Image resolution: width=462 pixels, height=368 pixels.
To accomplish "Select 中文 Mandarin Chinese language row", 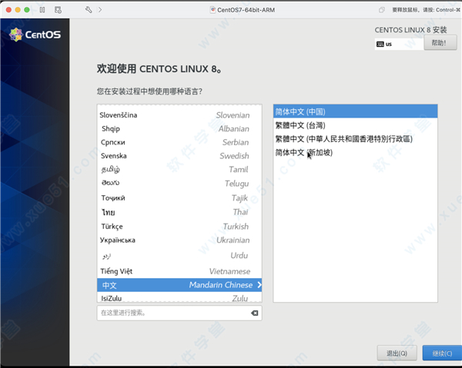I will click(x=179, y=285).
